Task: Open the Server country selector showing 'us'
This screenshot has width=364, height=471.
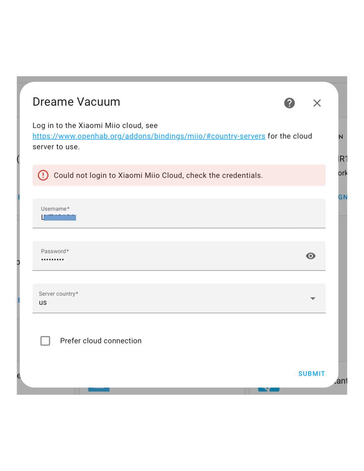Action: (179, 298)
